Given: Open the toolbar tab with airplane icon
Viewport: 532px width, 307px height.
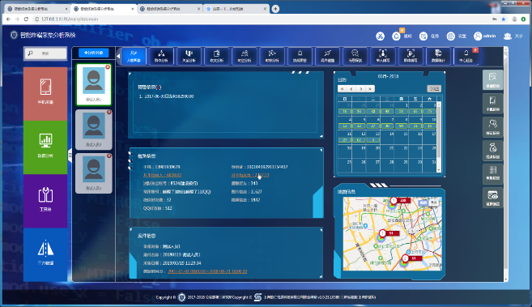Looking at the screenshot, I should tap(327, 56).
